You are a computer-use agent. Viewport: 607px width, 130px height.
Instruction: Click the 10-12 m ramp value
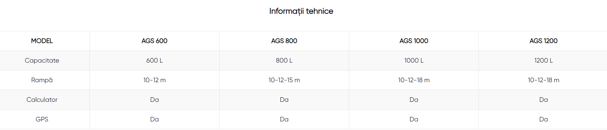coord(154,80)
